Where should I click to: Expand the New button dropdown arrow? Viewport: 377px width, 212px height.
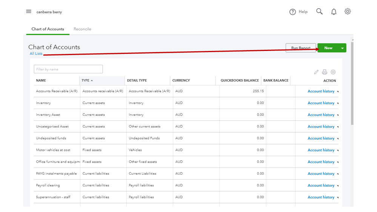coord(342,48)
